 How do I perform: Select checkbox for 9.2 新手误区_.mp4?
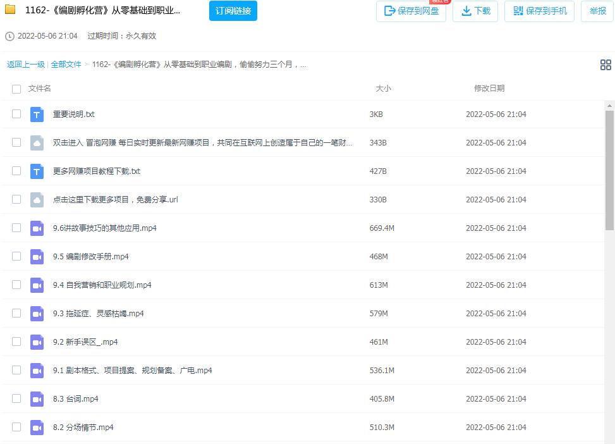[16, 342]
